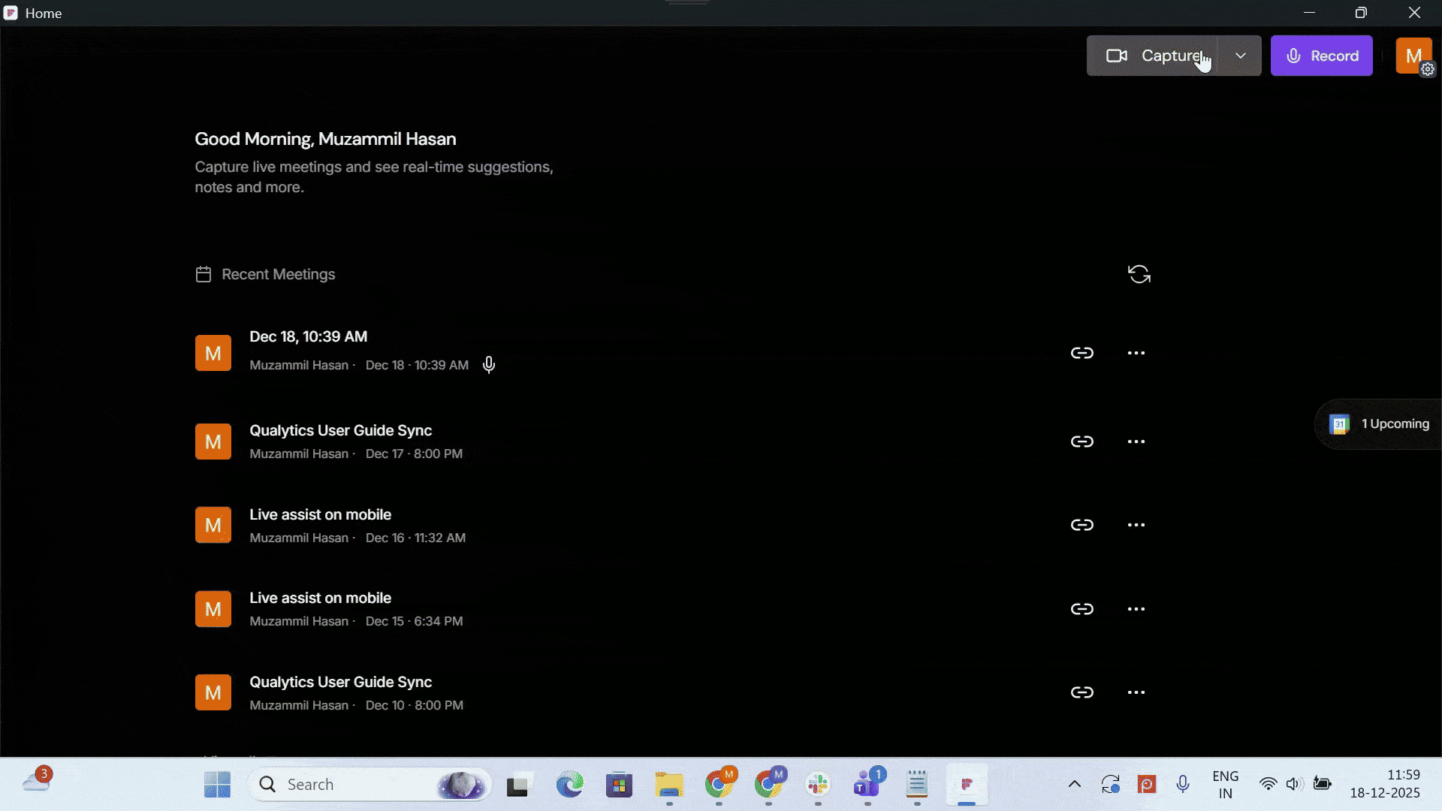Start a recording with the Record button
The height and width of the screenshot is (811, 1442).
(x=1321, y=55)
